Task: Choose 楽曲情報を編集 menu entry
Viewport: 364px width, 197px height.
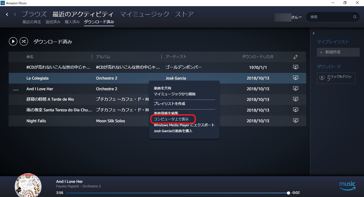Action: click(x=166, y=113)
